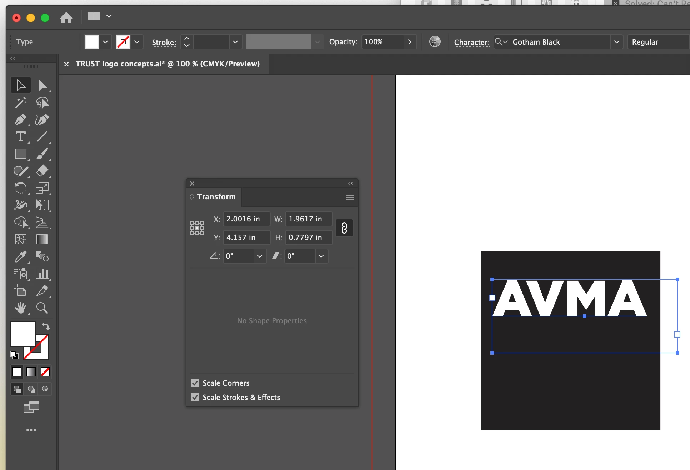Open the stroke weight dropdown

point(235,42)
